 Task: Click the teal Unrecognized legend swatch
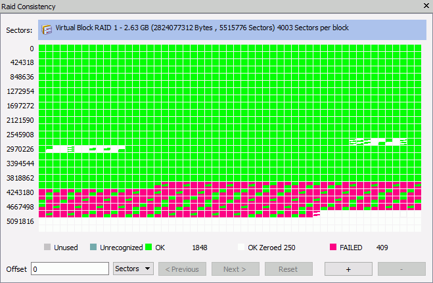click(x=93, y=248)
